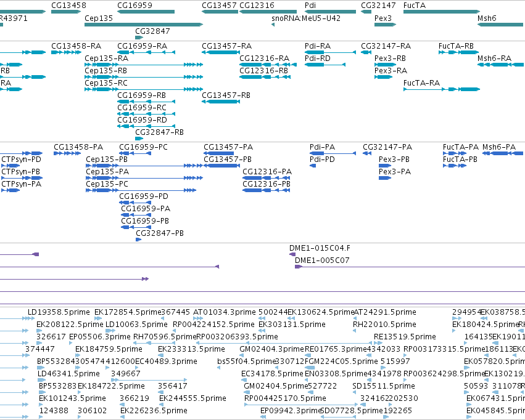Select the "Pdi-PD" protein label
525x420 pixels.
click(x=322, y=160)
